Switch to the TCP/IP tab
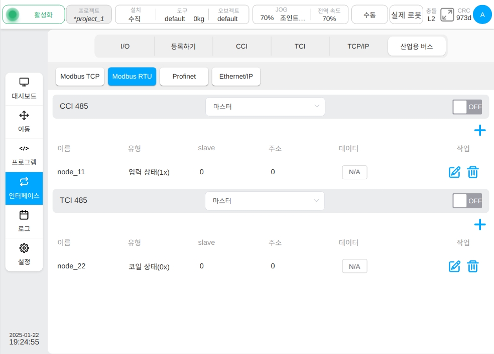494x354 pixels. click(x=358, y=46)
